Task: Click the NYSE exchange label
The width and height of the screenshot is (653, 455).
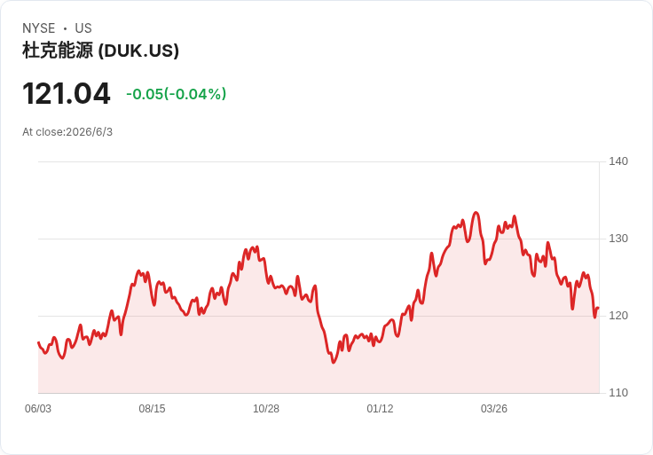Action: [39, 28]
